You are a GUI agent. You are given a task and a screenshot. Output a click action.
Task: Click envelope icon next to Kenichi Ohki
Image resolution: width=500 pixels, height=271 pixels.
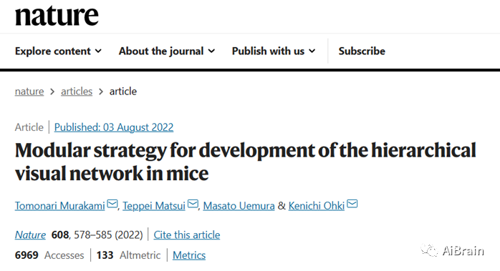coord(352,204)
